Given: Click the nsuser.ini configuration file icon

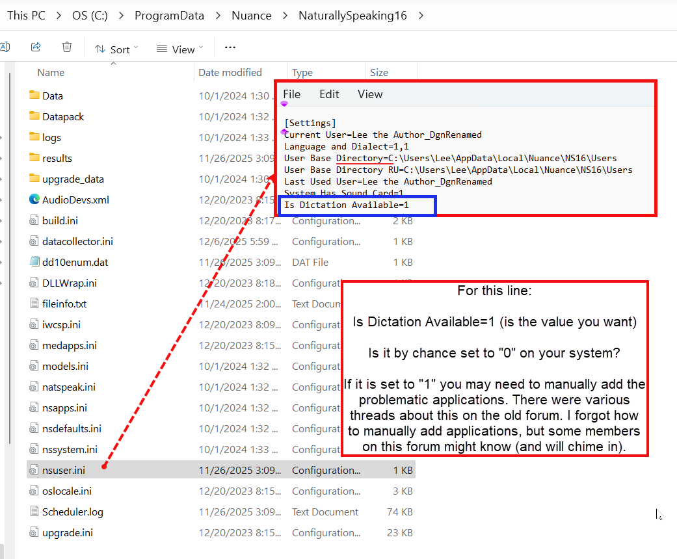Looking at the screenshot, I should tap(35, 470).
